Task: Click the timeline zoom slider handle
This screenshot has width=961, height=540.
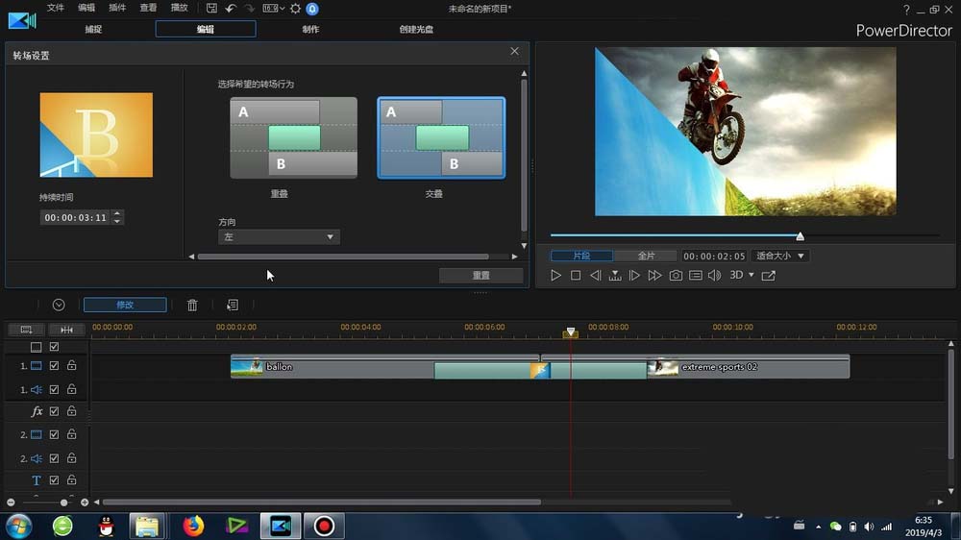Action: (x=64, y=503)
